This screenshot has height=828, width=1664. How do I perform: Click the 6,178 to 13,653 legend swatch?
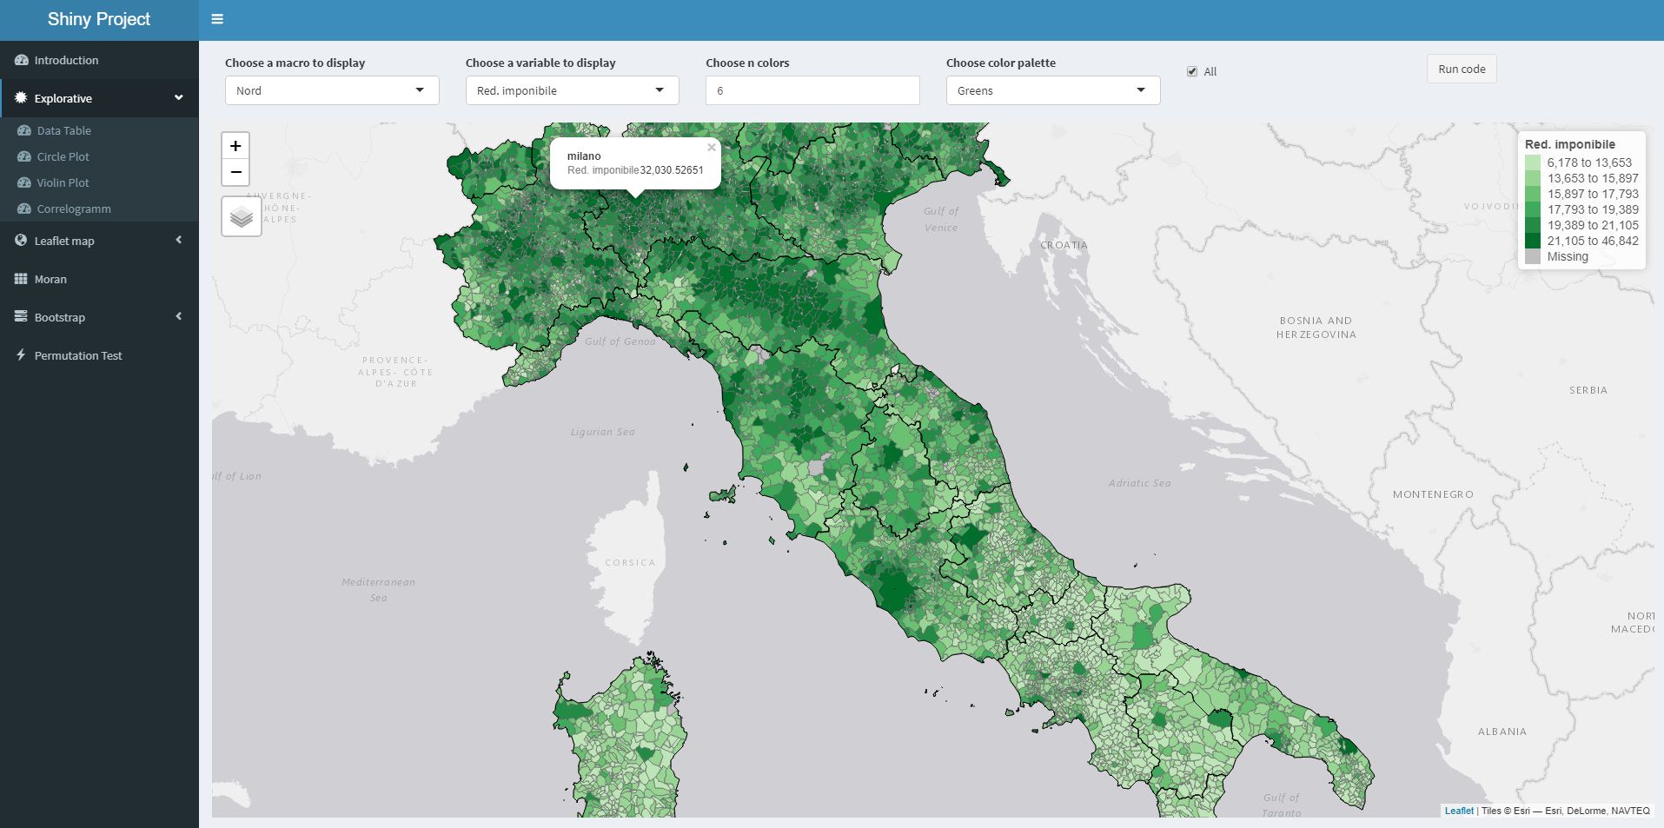coord(1533,162)
